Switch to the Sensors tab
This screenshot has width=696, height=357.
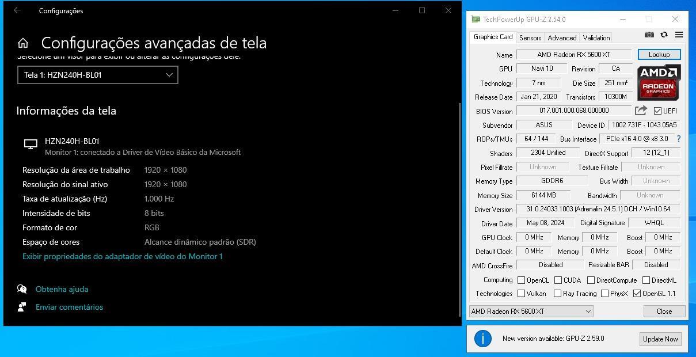coord(530,38)
